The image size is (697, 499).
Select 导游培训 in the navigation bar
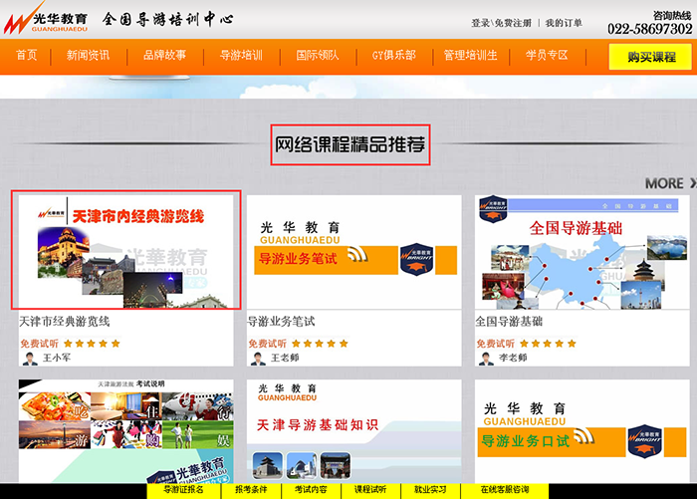coord(241,55)
